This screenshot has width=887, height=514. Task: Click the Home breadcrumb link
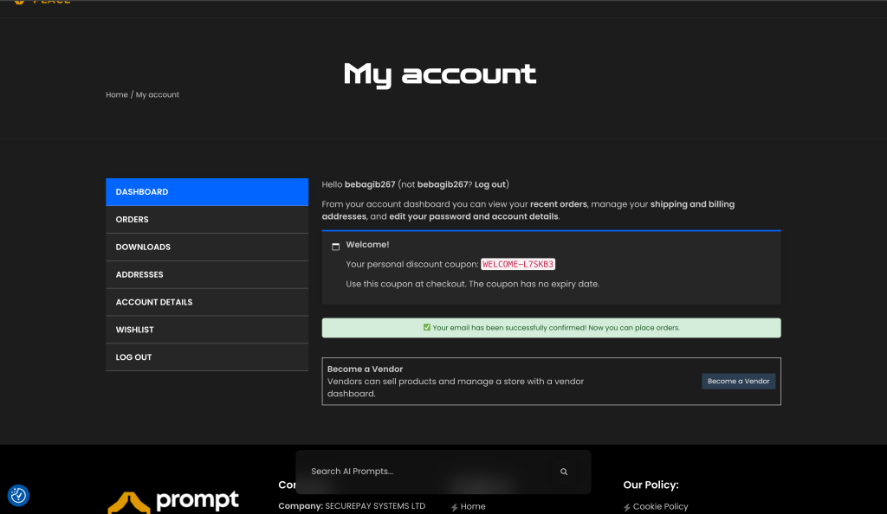(117, 94)
